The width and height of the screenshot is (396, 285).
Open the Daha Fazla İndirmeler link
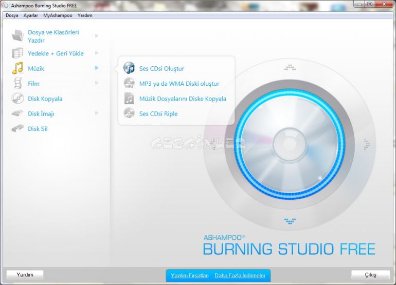click(x=240, y=275)
